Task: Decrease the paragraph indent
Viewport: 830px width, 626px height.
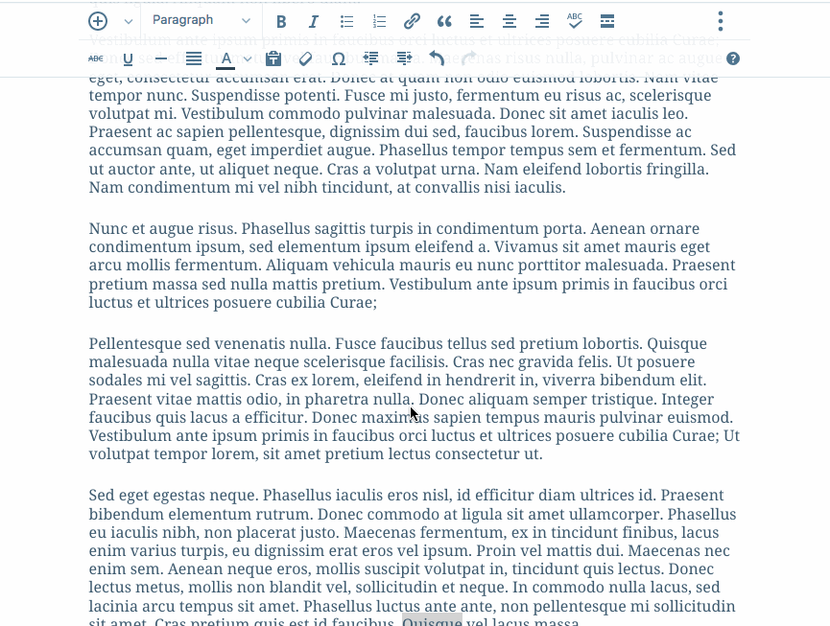Action: pyautogui.click(x=371, y=58)
